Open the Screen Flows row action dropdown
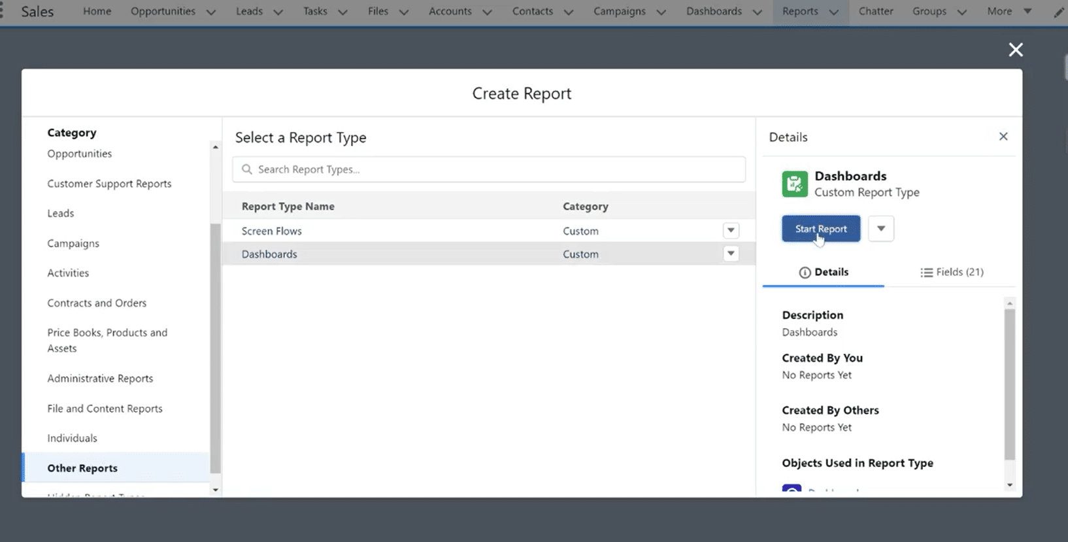This screenshot has height=542, width=1068. 731,230
